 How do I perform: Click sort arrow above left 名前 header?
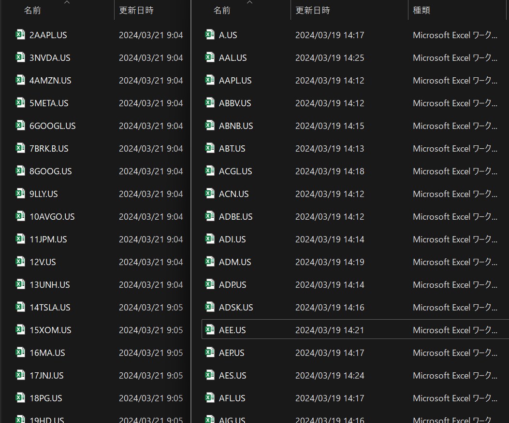pyautogui.click(x=67, y=2)
